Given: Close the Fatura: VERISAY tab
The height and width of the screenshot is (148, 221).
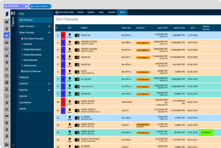Looking at the screenshot, I should [x=49, y=7].
